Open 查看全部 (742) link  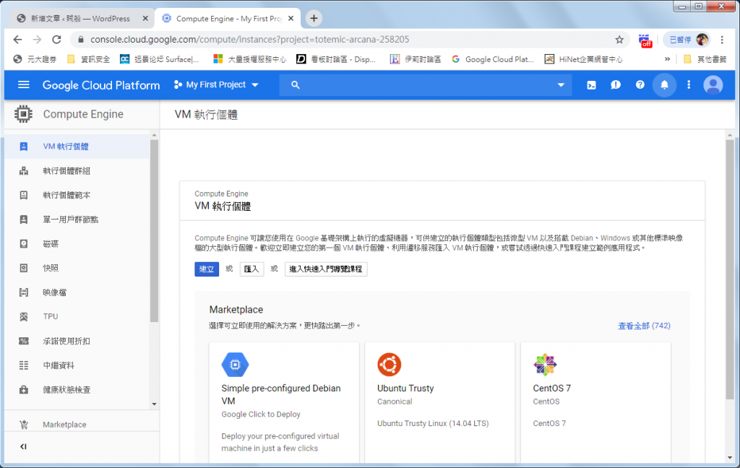point(644,326)
